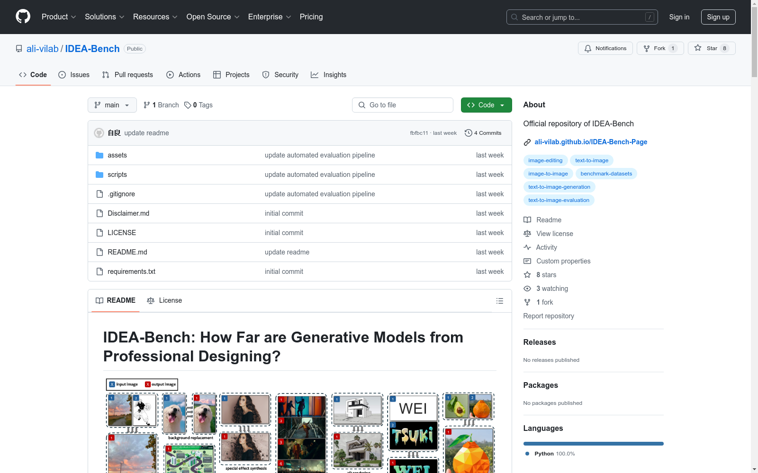The width and height of the screenshot is (758, 473).
Task: Switch to the Issues tab
Action: 74,75
